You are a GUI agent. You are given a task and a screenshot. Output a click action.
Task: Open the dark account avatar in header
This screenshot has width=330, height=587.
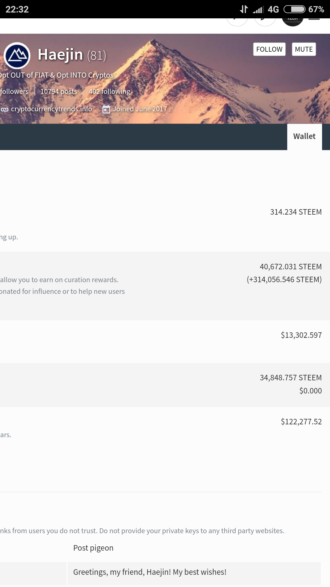pos(292,20)
